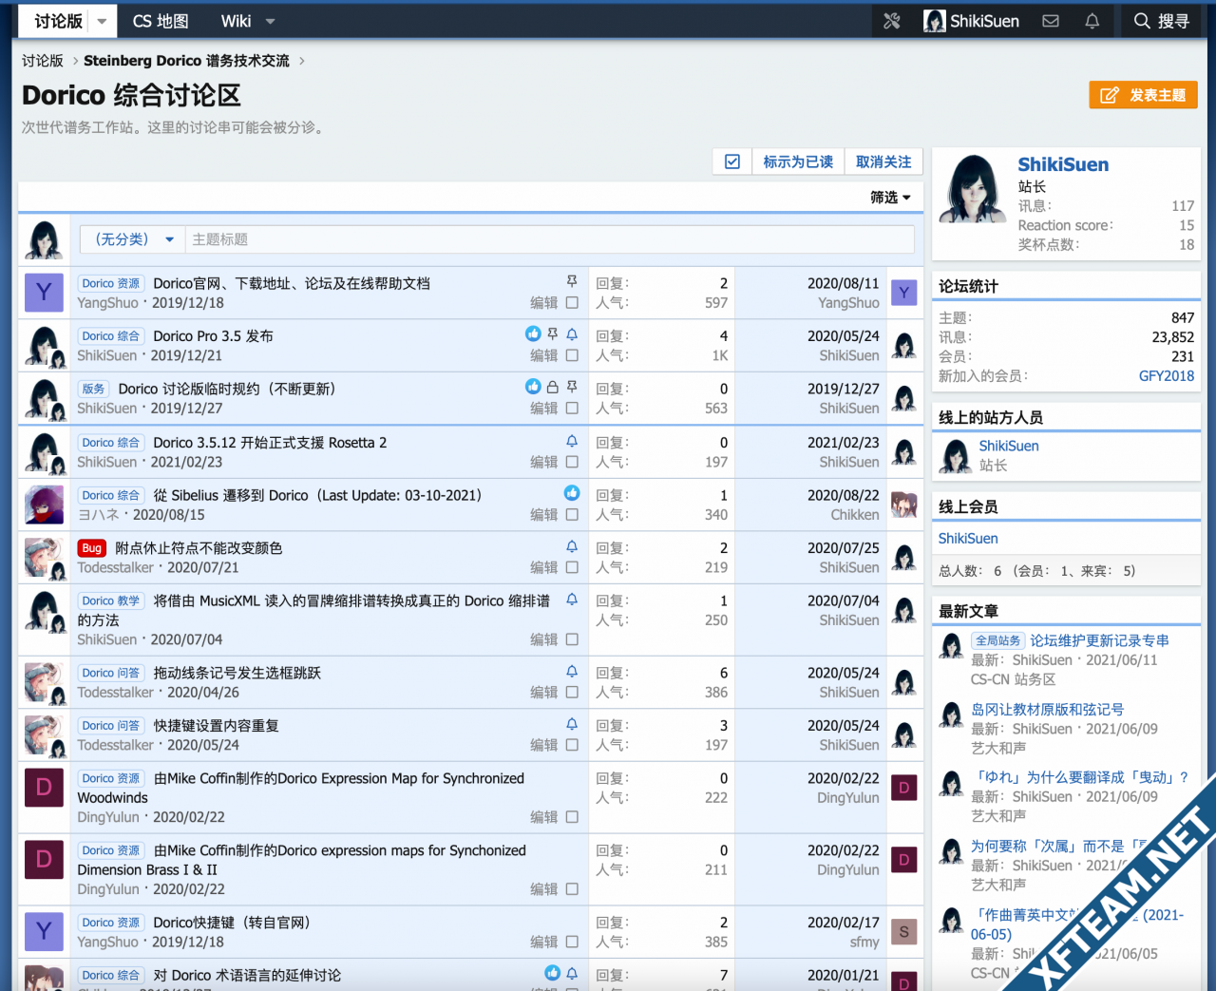Viewport: 1216px width, 991px height.
Task: Click the 发表主题 button
Action: 1143,95
